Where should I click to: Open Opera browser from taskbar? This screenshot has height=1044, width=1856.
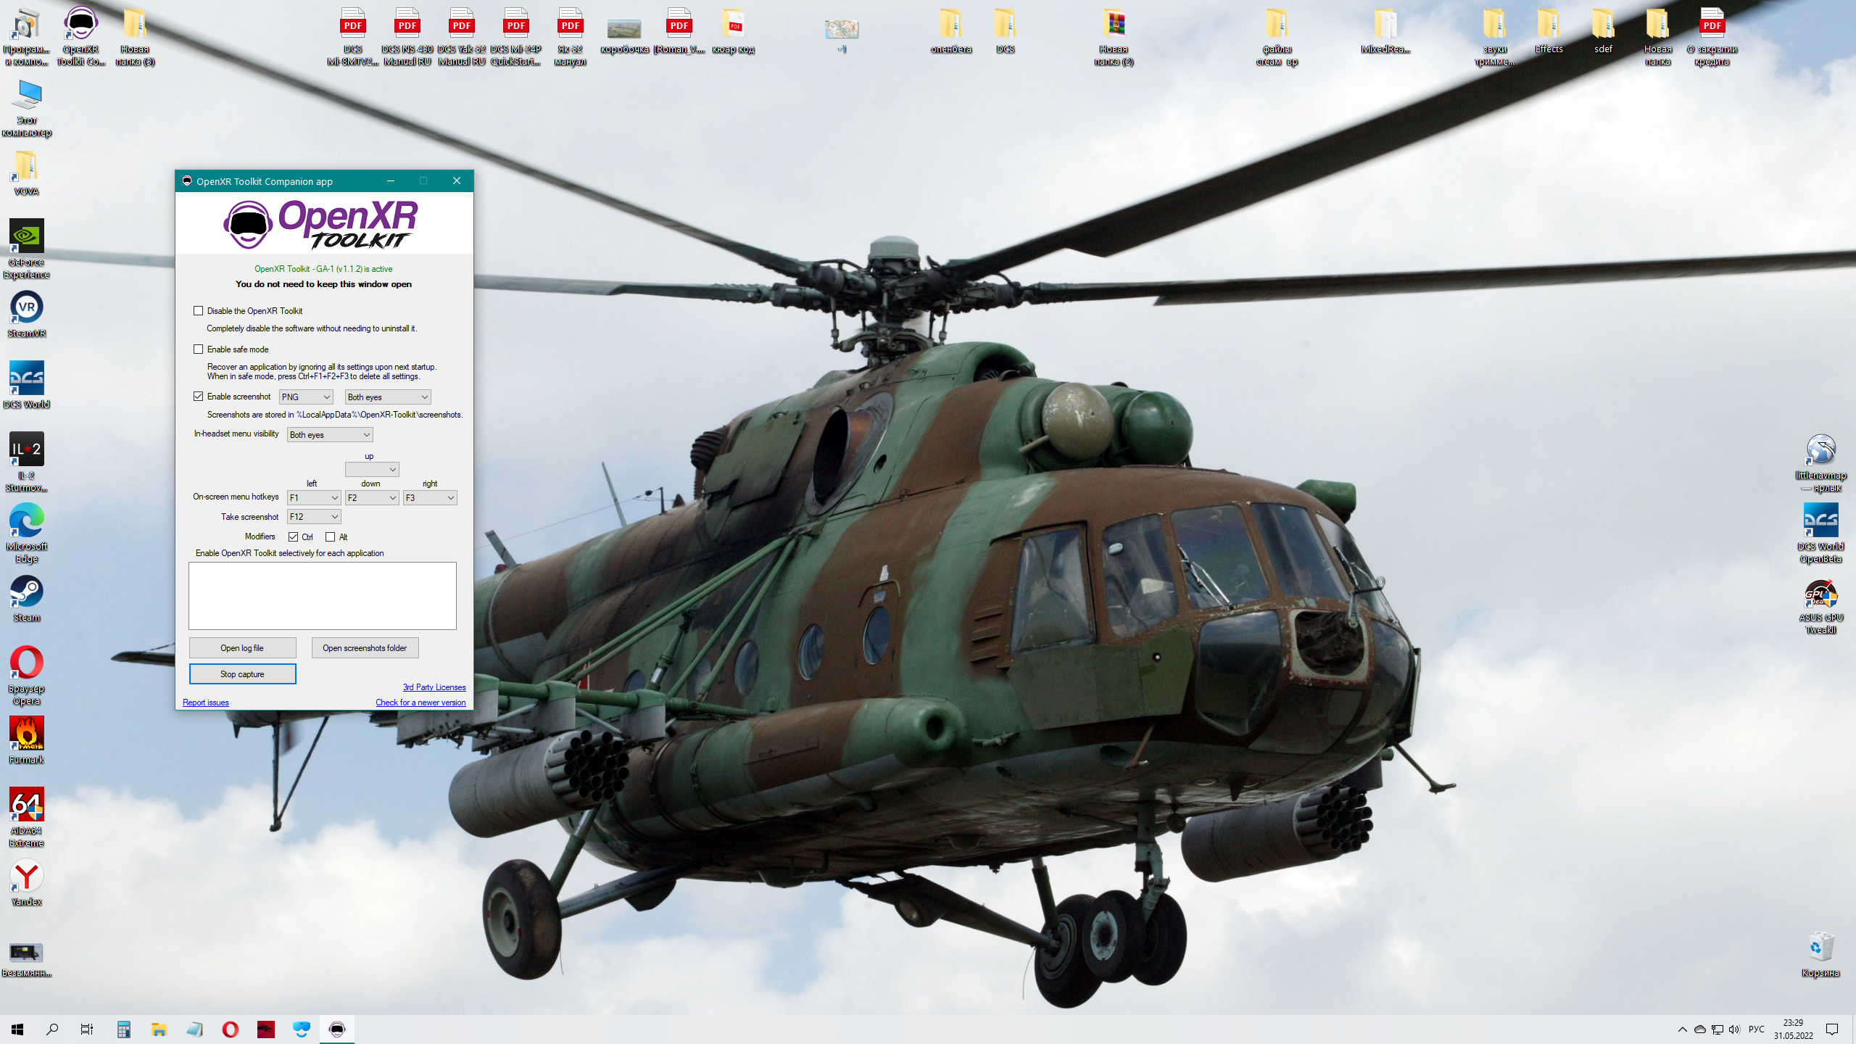(231, 1029)
